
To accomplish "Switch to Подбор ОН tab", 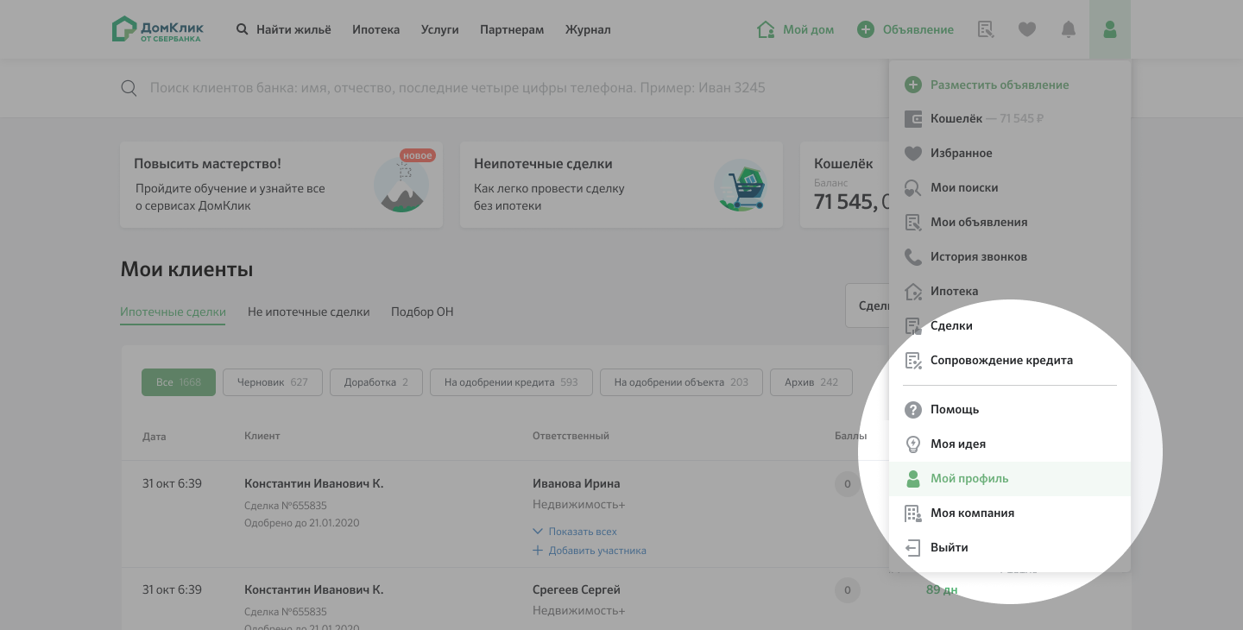I will pos(422,312).
